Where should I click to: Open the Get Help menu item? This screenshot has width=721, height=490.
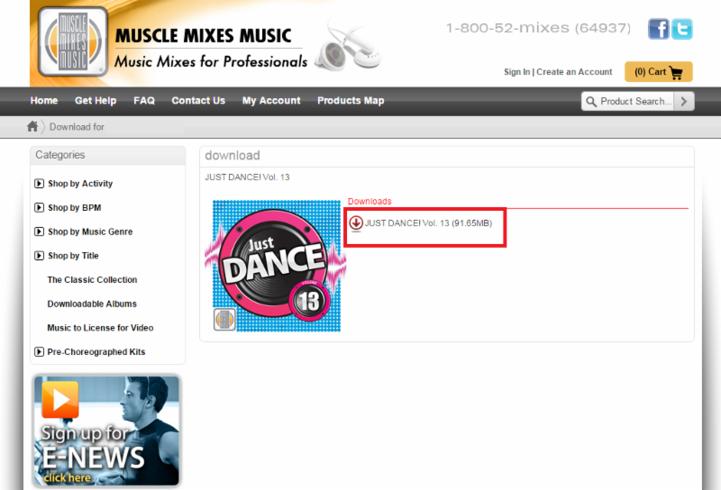tap(96, 101)
